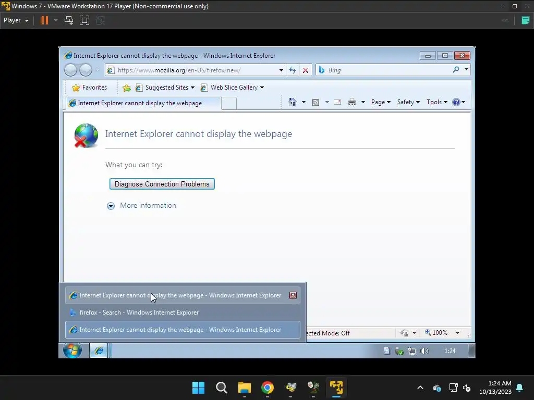Image resolution: width=534 pixels, height=400 pixels.
Task: Click the search magnifier icon
Action: pyautogui.click(x=456, y=70)
